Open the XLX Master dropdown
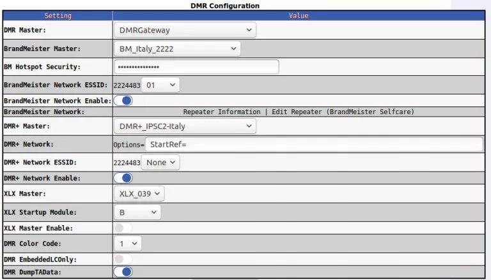This screenshot has height=280, width=491. (x=139, y=194)
